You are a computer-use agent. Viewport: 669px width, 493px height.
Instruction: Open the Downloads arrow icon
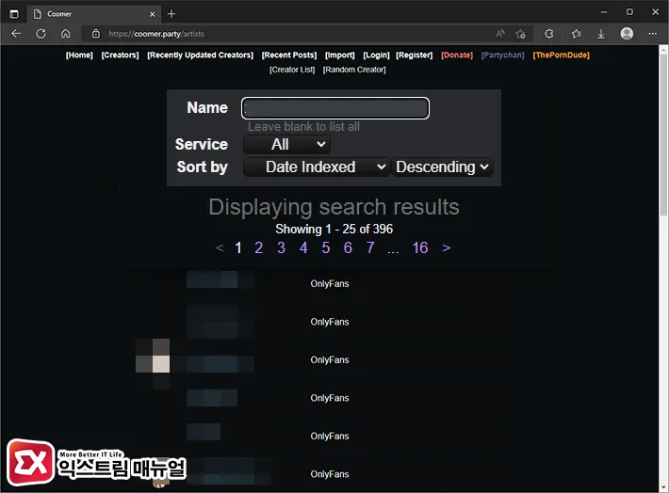(x=601, y=33)
